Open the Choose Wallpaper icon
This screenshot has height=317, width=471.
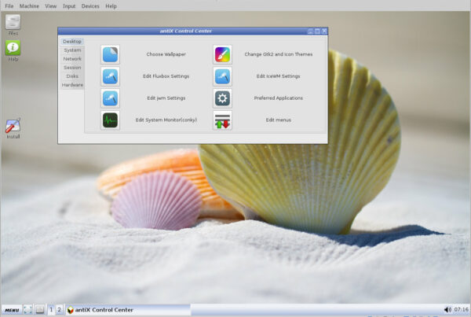pos(111,54)
